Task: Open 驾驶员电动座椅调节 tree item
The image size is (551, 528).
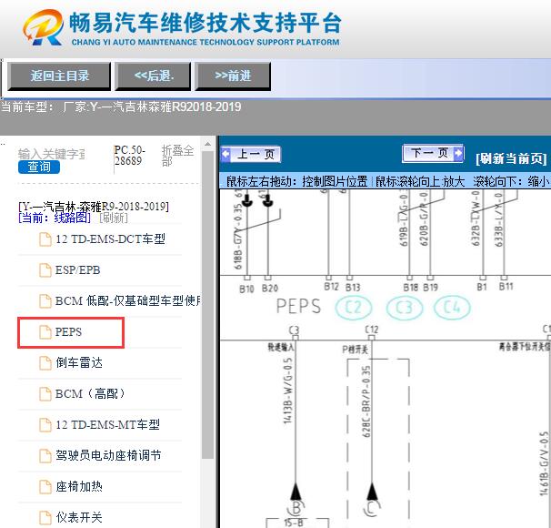Action: coord(108,455)
